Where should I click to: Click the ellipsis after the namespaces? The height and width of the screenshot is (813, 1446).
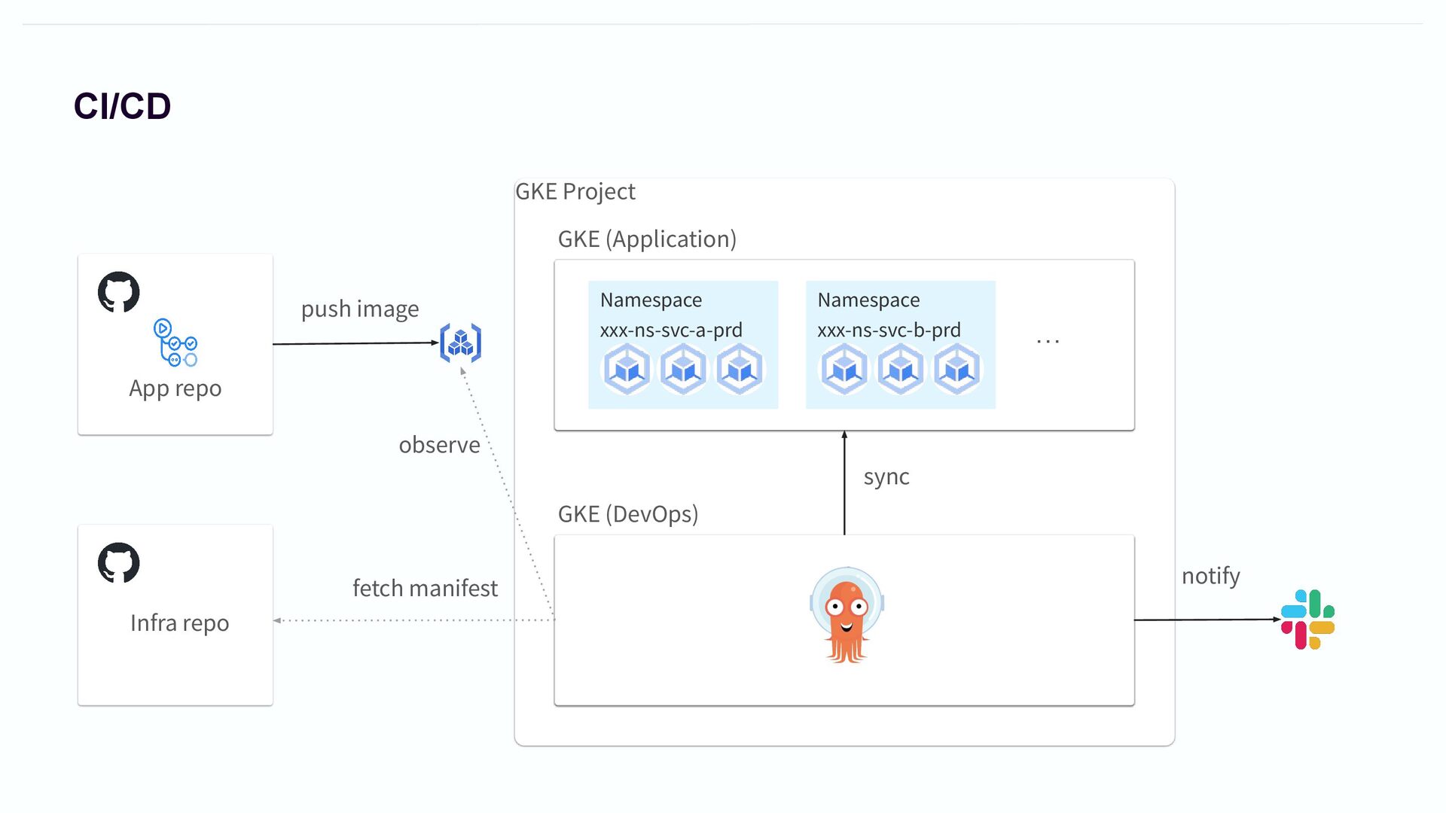(1048, 342)
